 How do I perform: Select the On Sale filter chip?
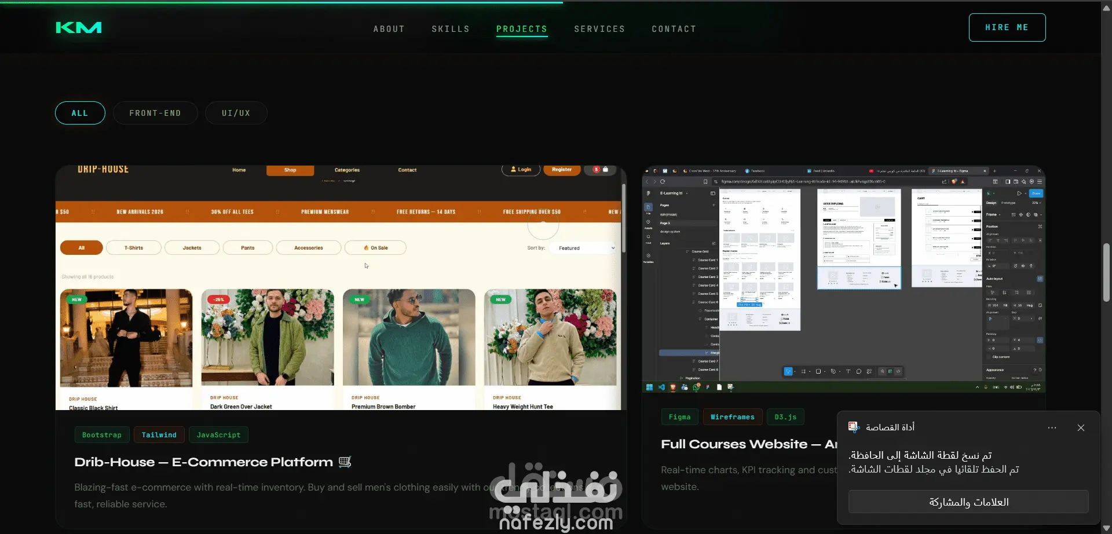tap(375, 248)
